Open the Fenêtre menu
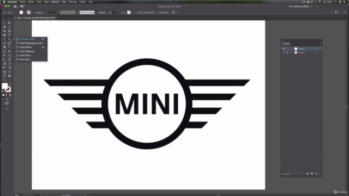Viewport: 349px width, 196px height. 83,2
